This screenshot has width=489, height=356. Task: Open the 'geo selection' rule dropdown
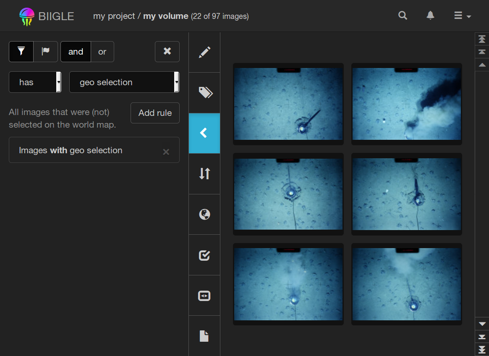coord(124,82)
